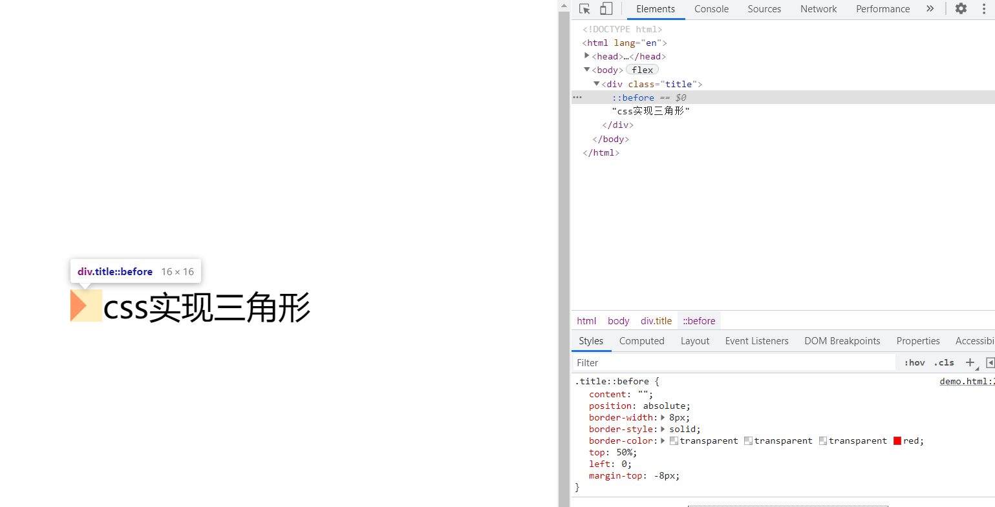Screen dimensions: 995x507
Task: Open DevTools settings gear
Action: 961,8
